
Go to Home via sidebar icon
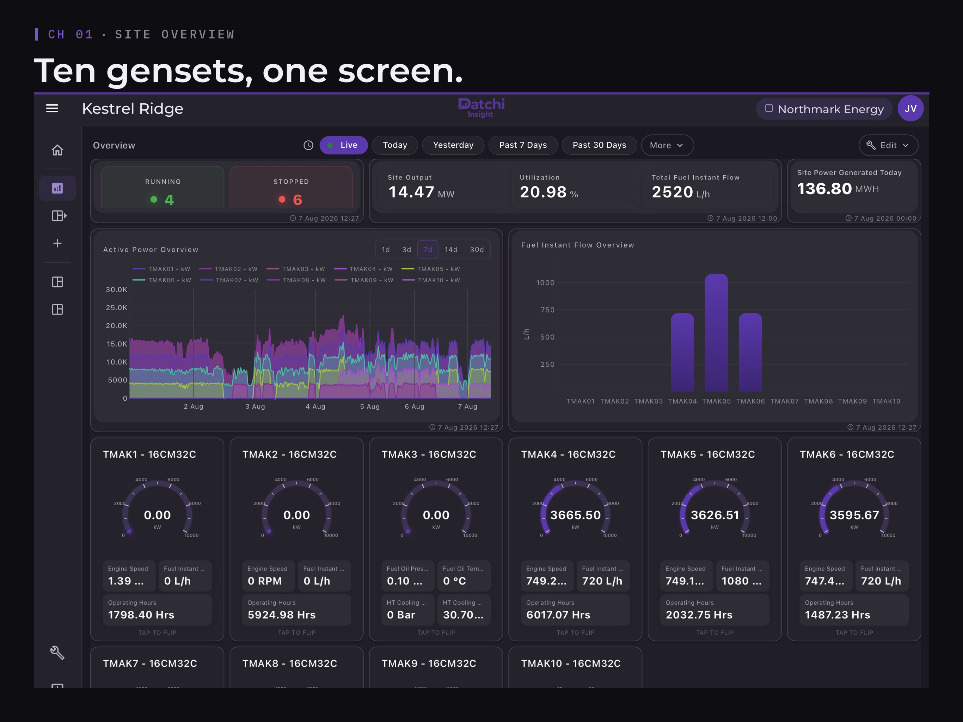click(57, 150)
